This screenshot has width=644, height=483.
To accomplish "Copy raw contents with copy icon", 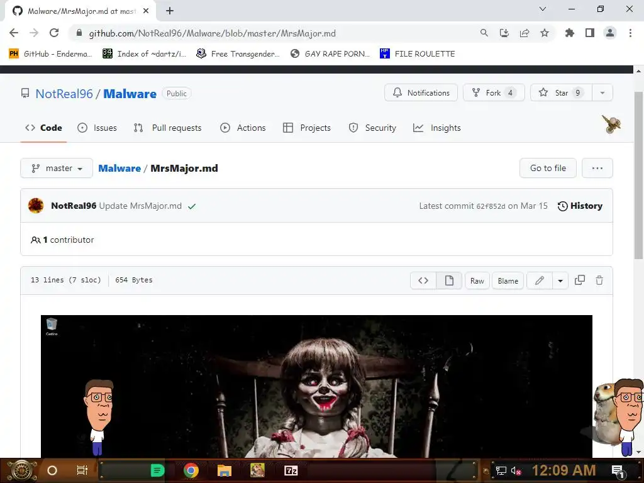I will pyautogui.click(x=579, y=280).
